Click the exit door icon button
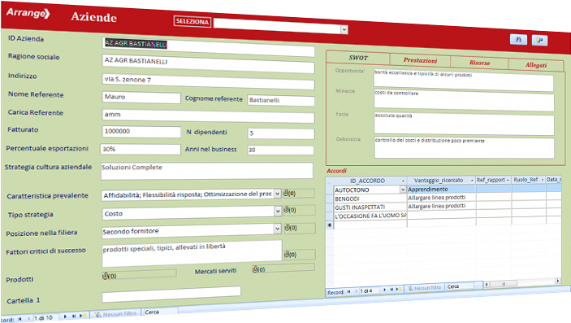The width and height of the screenshot is (571, 323). pyautogui.click(x=539, y=40)
